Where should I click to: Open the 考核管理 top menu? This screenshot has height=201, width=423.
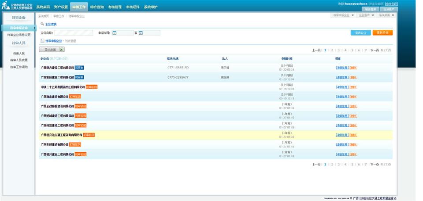(115, 7)
